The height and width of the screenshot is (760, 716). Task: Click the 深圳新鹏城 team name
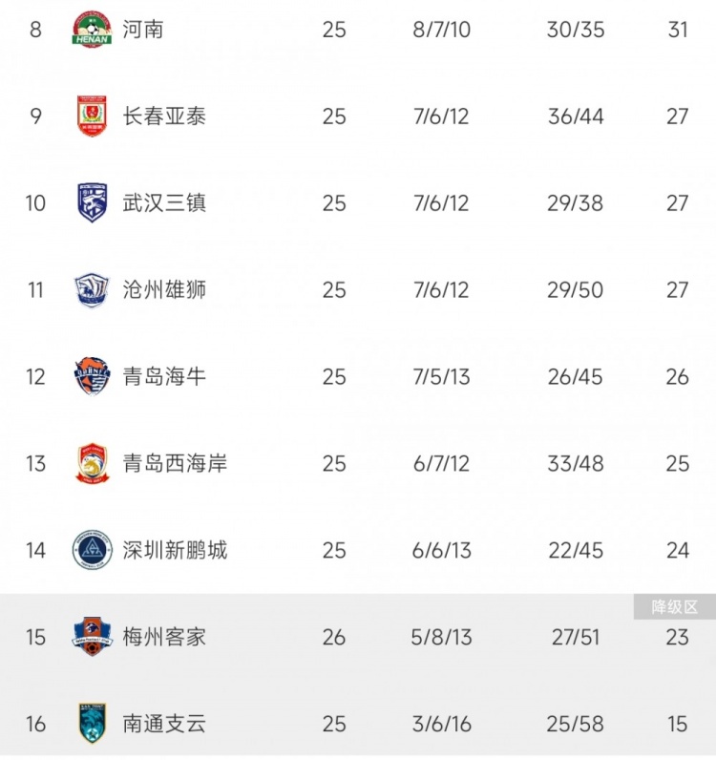pos(175,551)
